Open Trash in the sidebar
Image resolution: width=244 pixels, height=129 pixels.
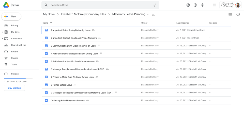coord(14,65)
